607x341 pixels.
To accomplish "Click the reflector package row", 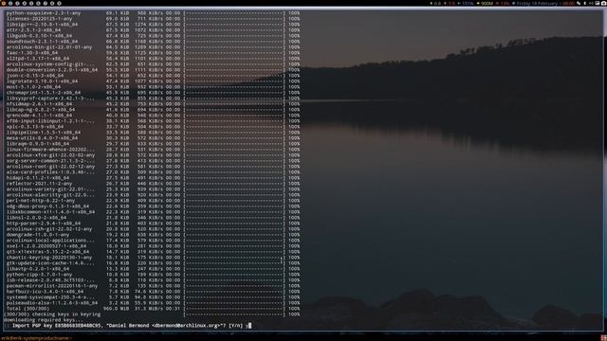I will tap(153, 184).
